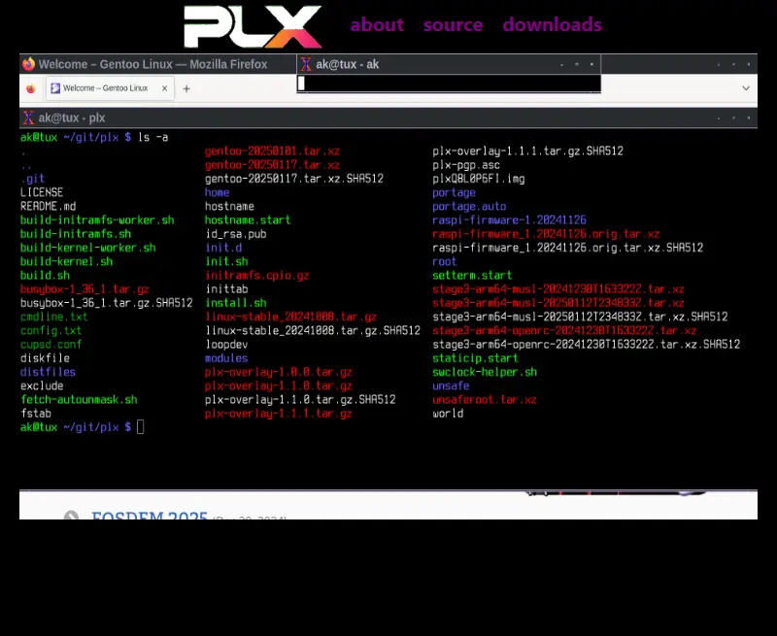
Task: Click the staticip.start file name
Action: pyautogui.click(x=475, y=358)
